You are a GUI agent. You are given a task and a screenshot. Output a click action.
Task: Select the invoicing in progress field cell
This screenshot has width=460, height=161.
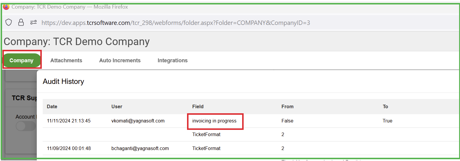point(214,121)
